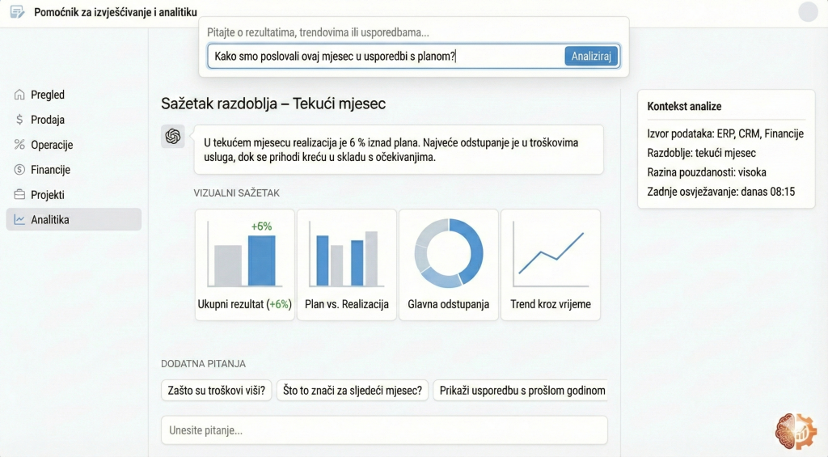828x457 pixels.
Task: Click the assistant avatar icon next to summary
Action: click(173, 137)
